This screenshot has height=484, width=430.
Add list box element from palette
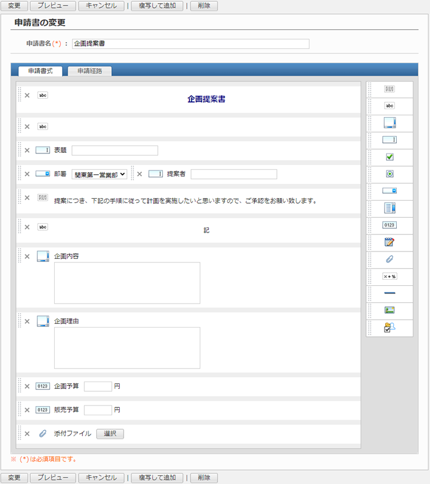pos(389,208)
